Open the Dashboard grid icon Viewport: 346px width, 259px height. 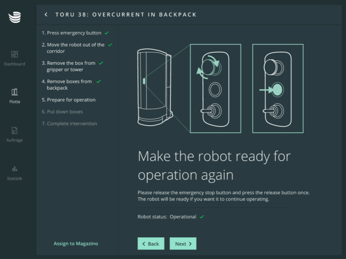point(14,54)
